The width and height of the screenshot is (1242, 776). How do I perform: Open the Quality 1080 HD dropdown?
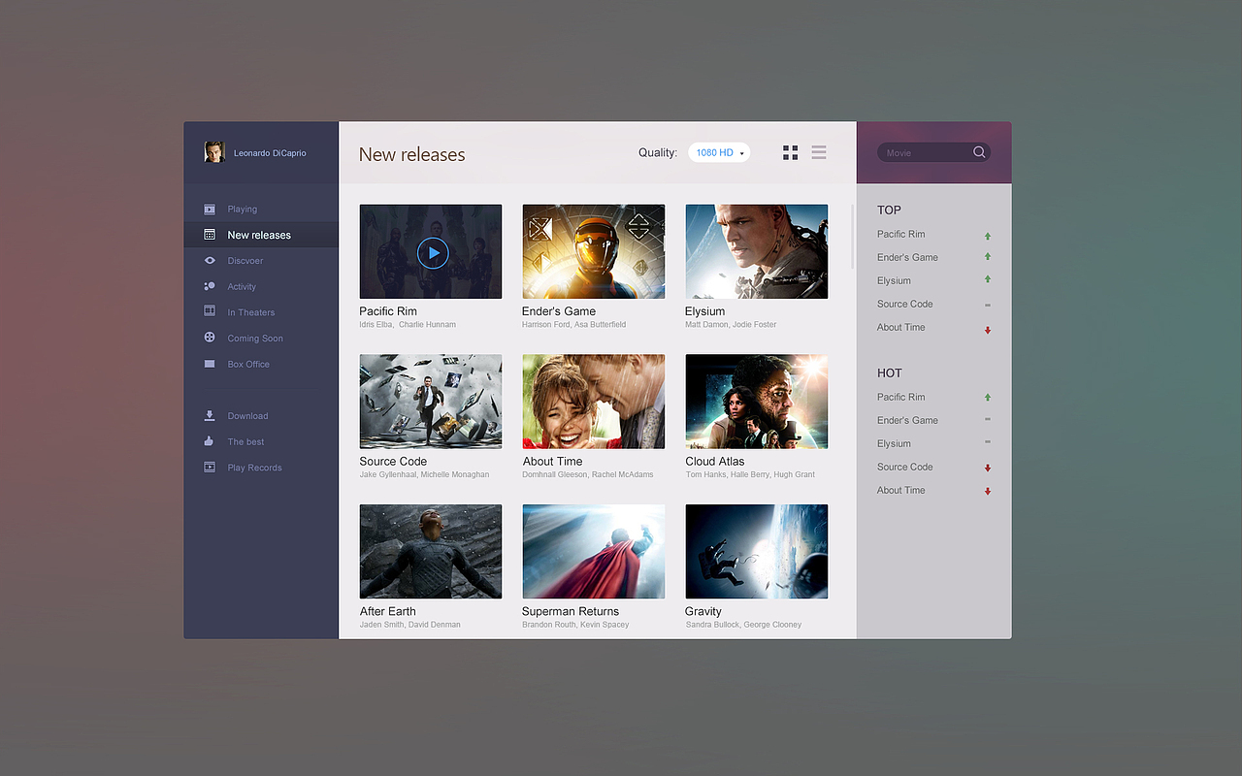719,152
